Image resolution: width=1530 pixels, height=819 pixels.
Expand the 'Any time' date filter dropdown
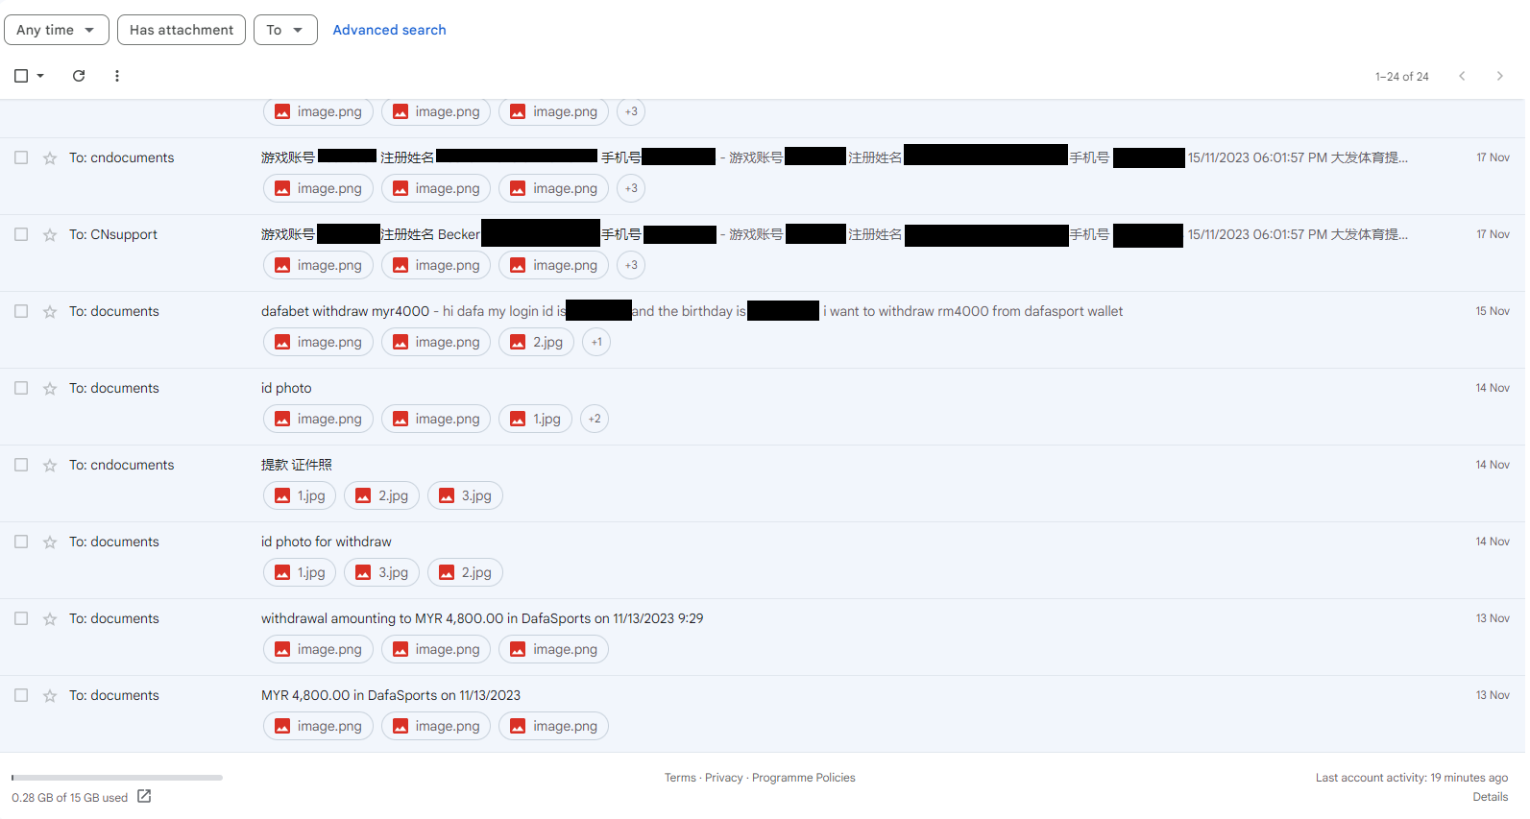pos(56,30)
